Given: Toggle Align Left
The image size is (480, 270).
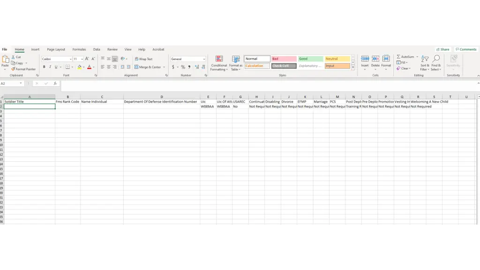Looking at the screenshot, I should click(x=103, y=67).
